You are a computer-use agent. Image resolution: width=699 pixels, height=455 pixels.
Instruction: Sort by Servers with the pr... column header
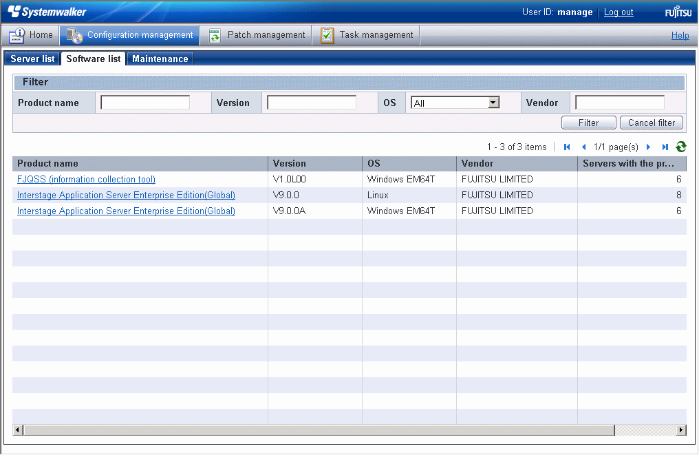pos(632,164)
